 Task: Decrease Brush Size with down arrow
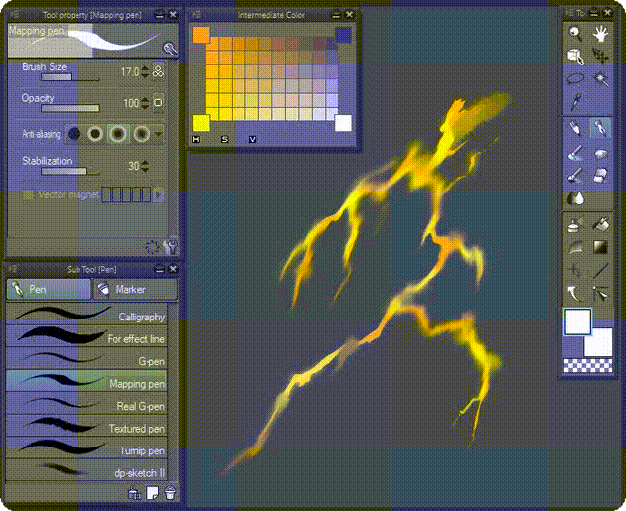tap(145, 75)
